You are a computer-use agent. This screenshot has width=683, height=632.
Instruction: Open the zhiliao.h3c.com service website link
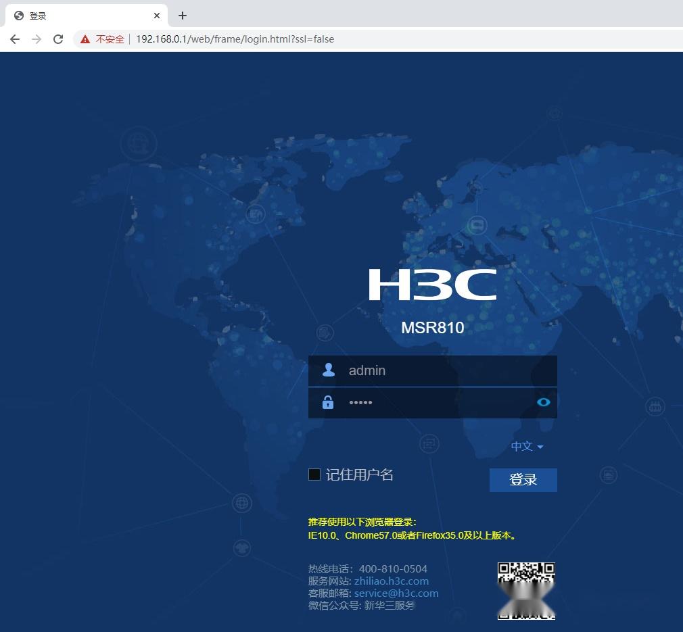click(392, 581)
